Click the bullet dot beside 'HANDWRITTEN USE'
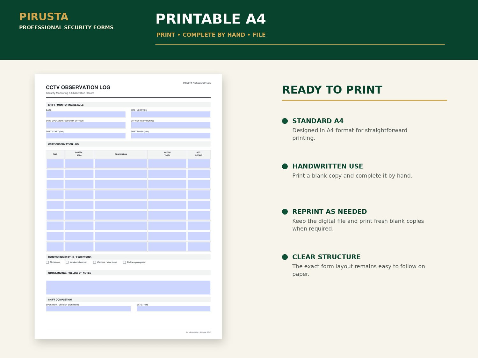Viewport: 478px width, 358px height. 285,166
